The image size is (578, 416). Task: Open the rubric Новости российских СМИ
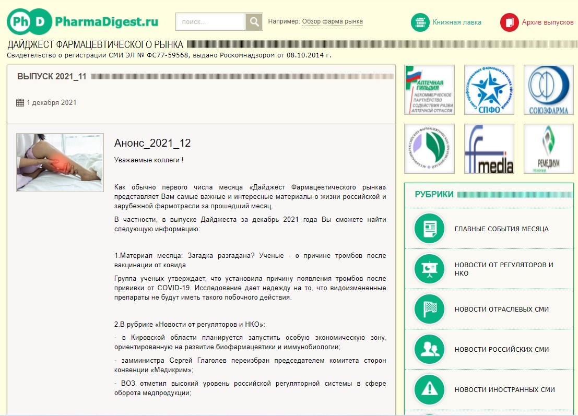(x=501, y=349)
